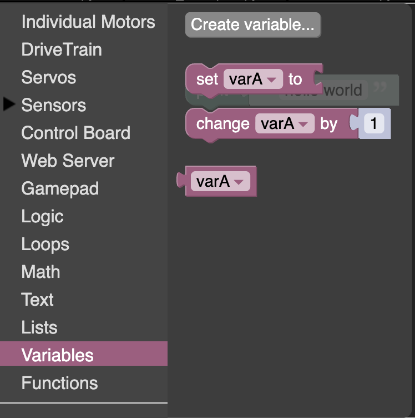Open the DriveTrain category
This screenshot has height=418, width=415.
pyautogui.click(x=62, y=49)
